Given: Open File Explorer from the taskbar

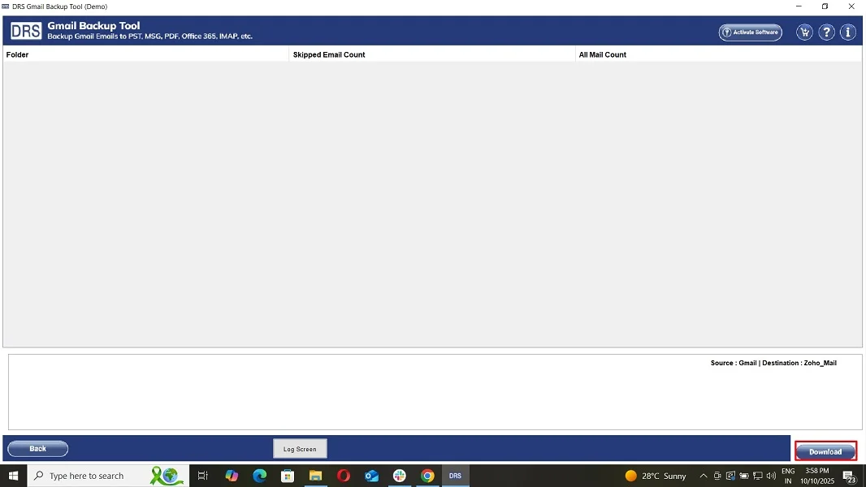Looking at the screenshot, I should [315, 476].
